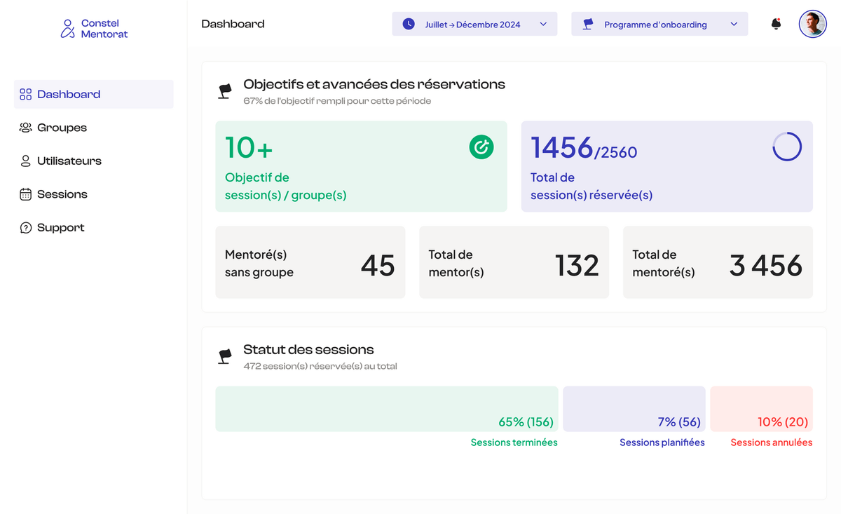Screen dimensions: 841x514
Task: Click the green target check icon
Action: [x=481, y=147]
